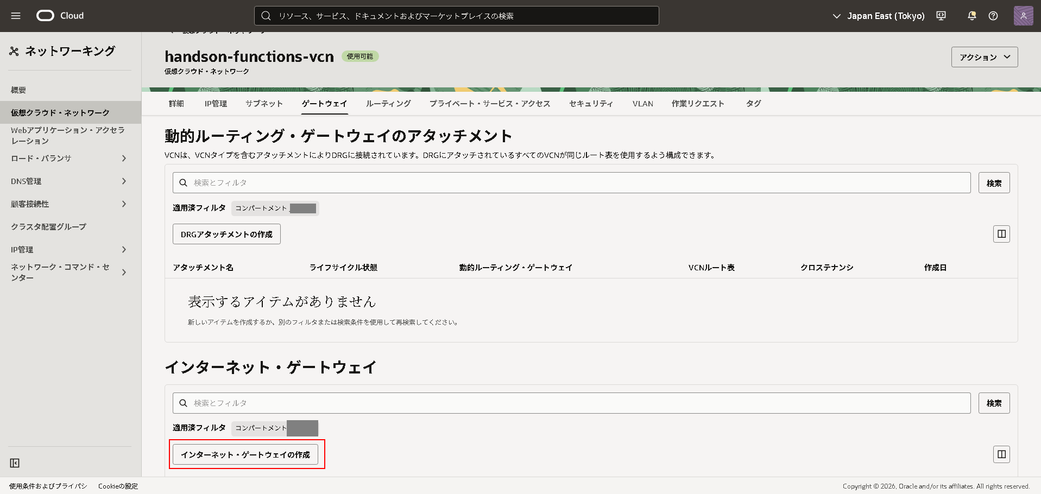Open the help question mark icon

click(x=993, y=16)
